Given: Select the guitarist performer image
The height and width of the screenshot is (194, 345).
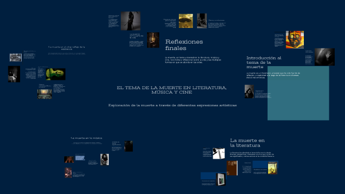Looking at the screenshot, I should coord(68,172).
